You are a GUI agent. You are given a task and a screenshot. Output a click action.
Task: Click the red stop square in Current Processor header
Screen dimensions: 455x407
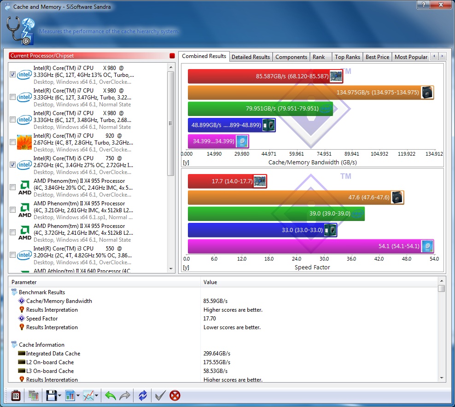[x=172, y=56]
